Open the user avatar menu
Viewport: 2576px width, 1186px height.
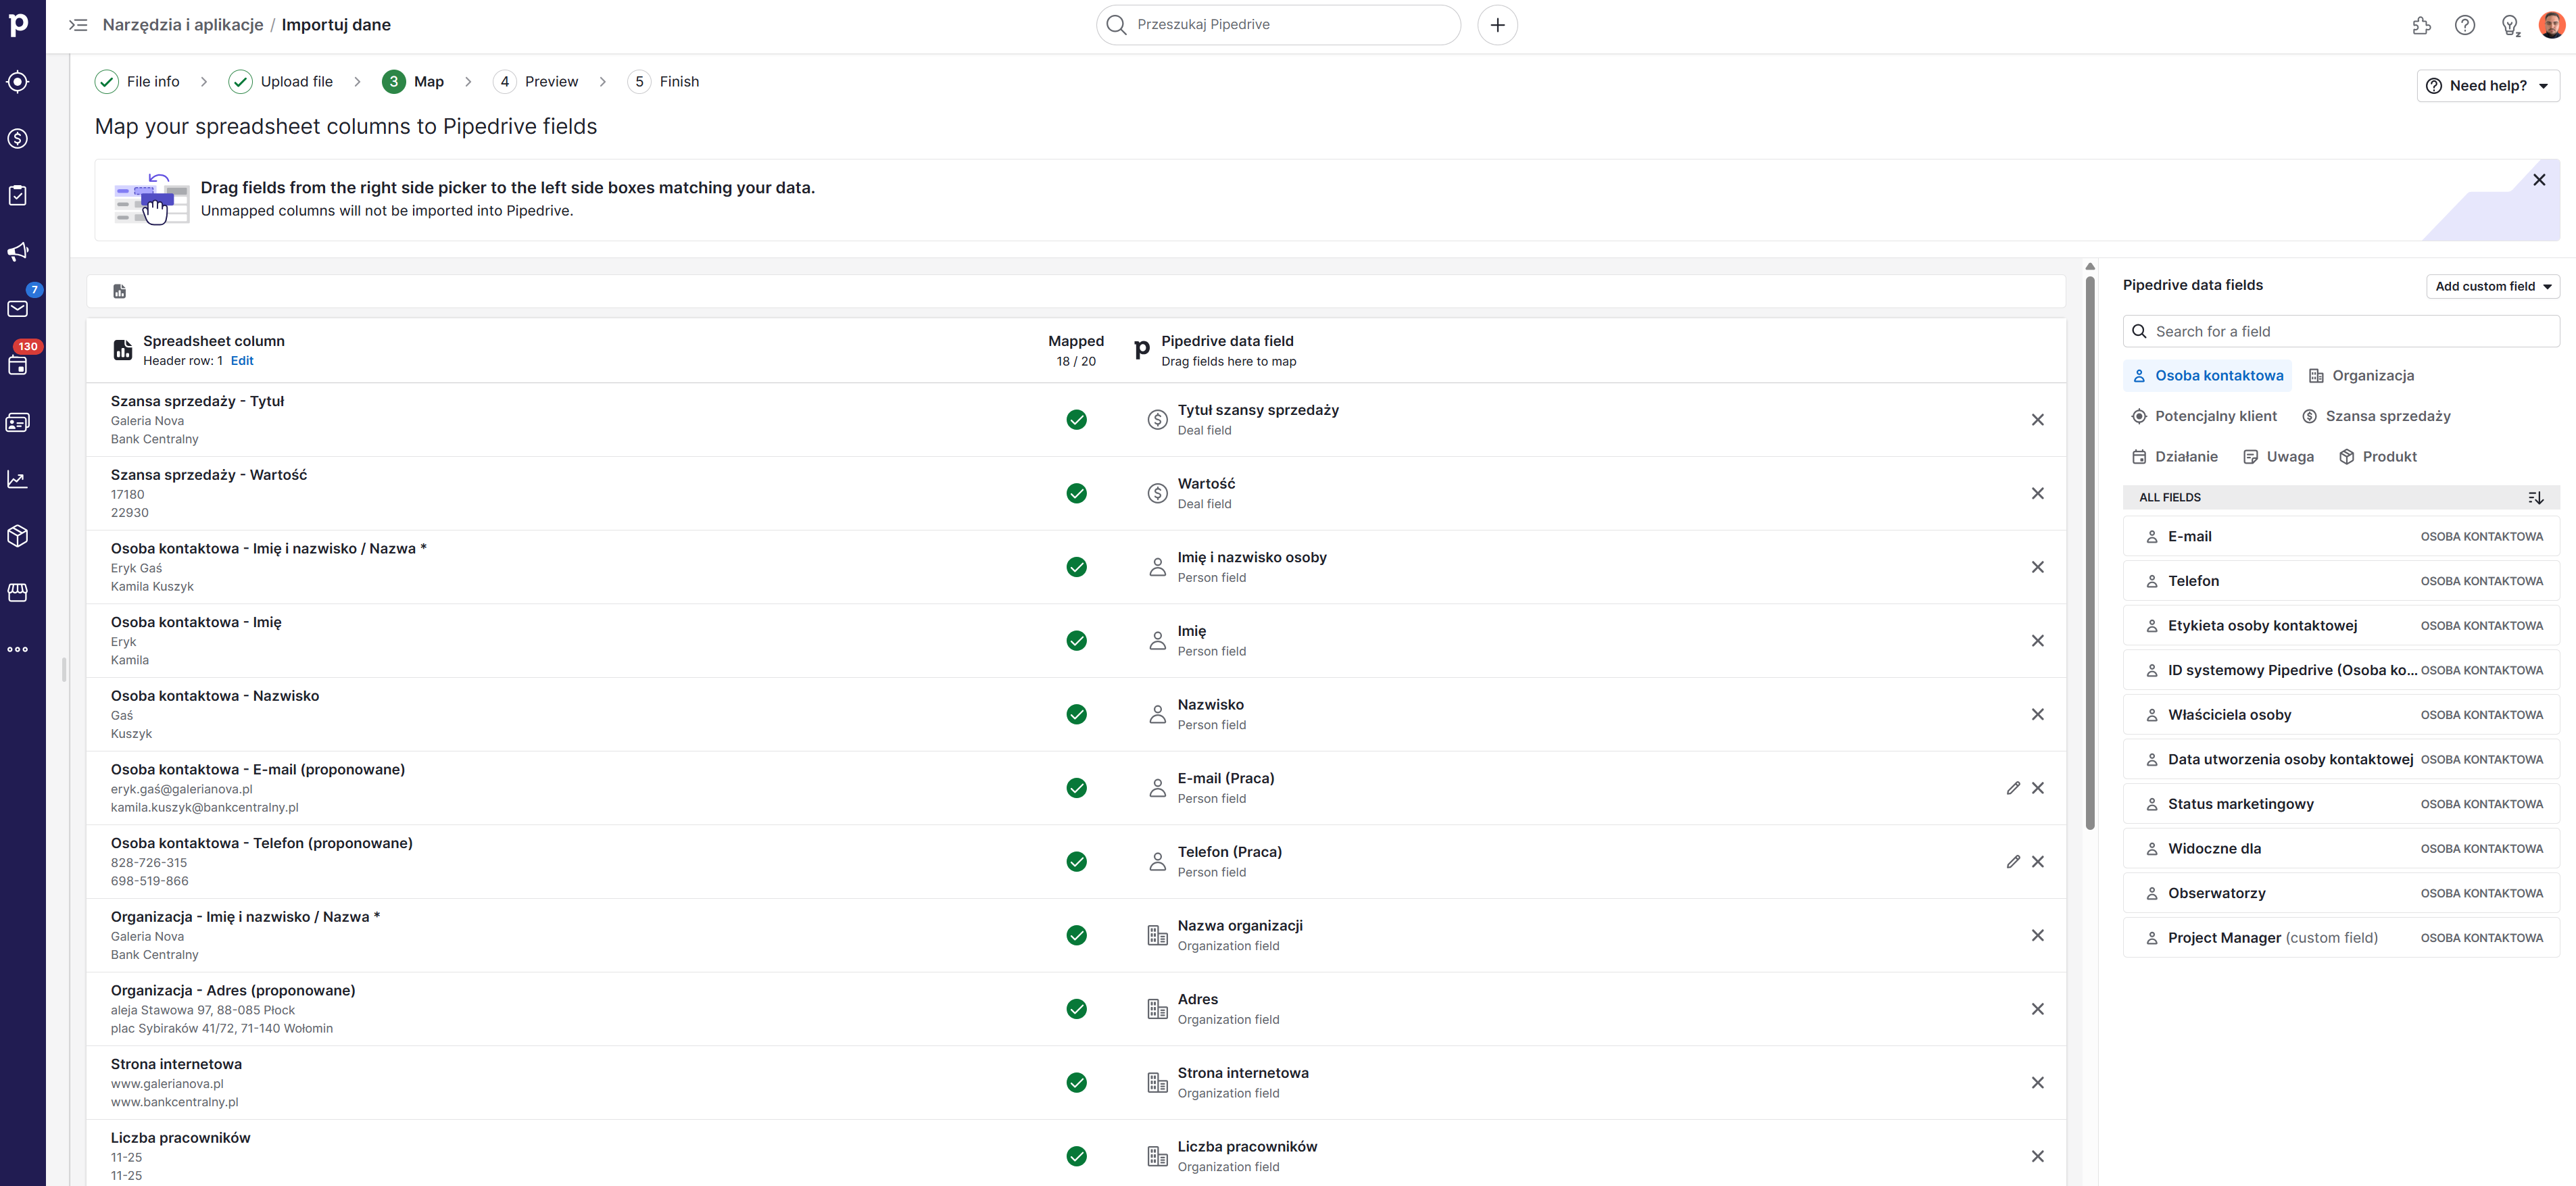click(x=2552, y=25)
